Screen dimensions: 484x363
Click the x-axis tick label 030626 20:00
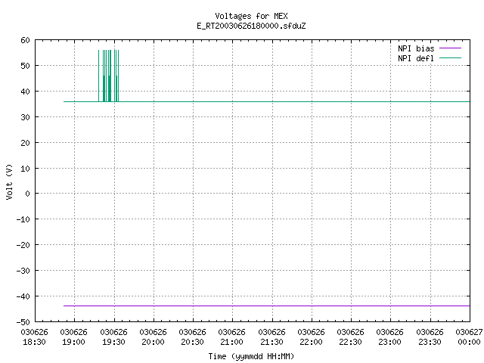click(x=153, y=337)
